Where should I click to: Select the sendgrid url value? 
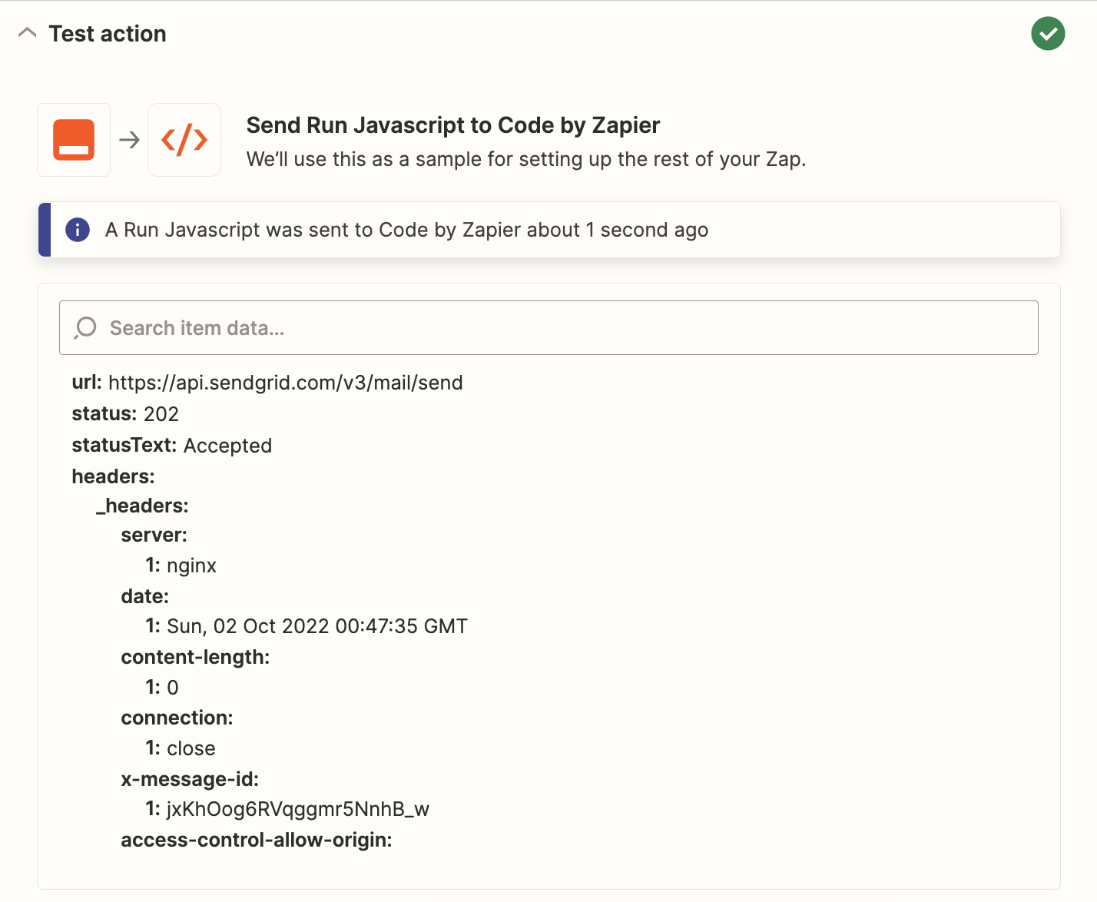click(x=285, y=383)
